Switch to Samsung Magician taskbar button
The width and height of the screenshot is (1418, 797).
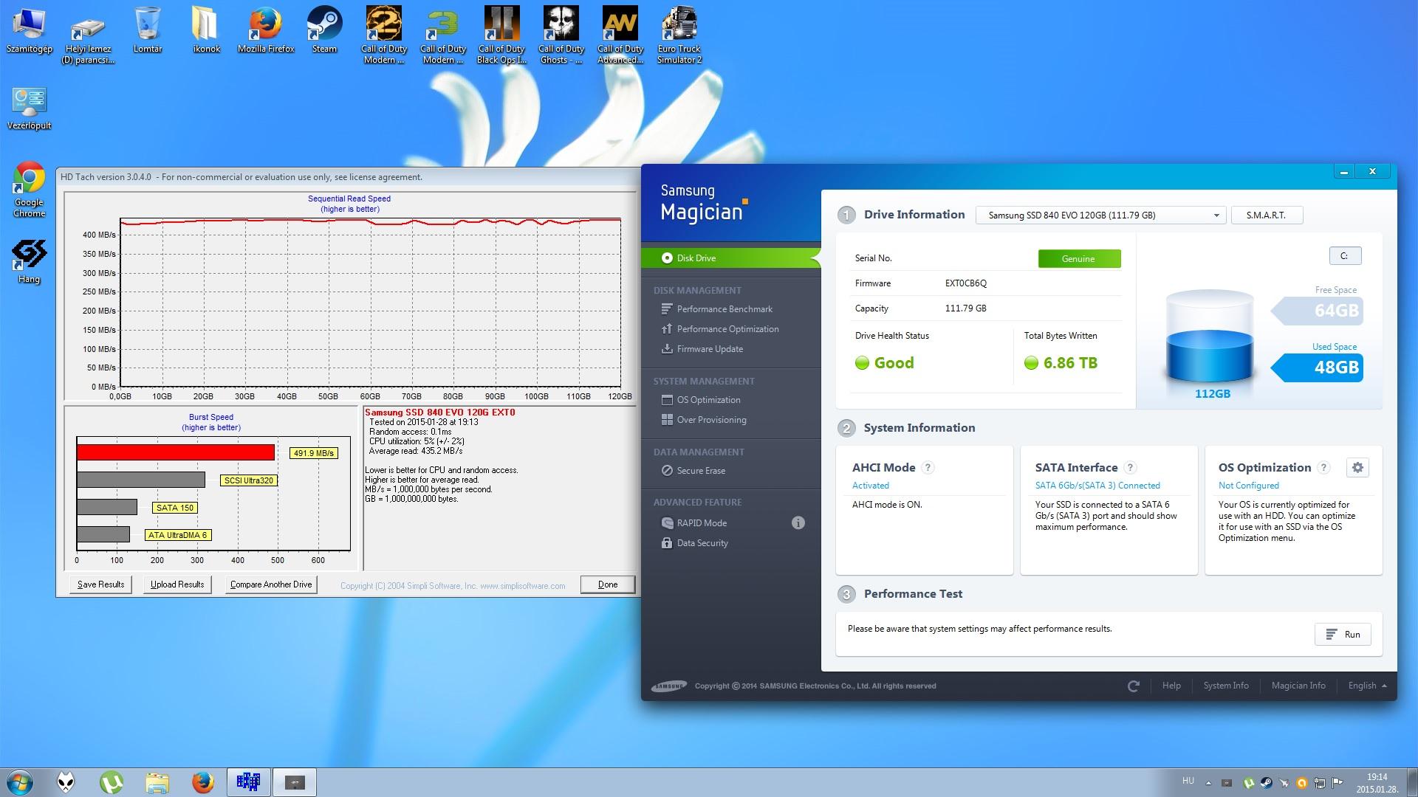295,782
